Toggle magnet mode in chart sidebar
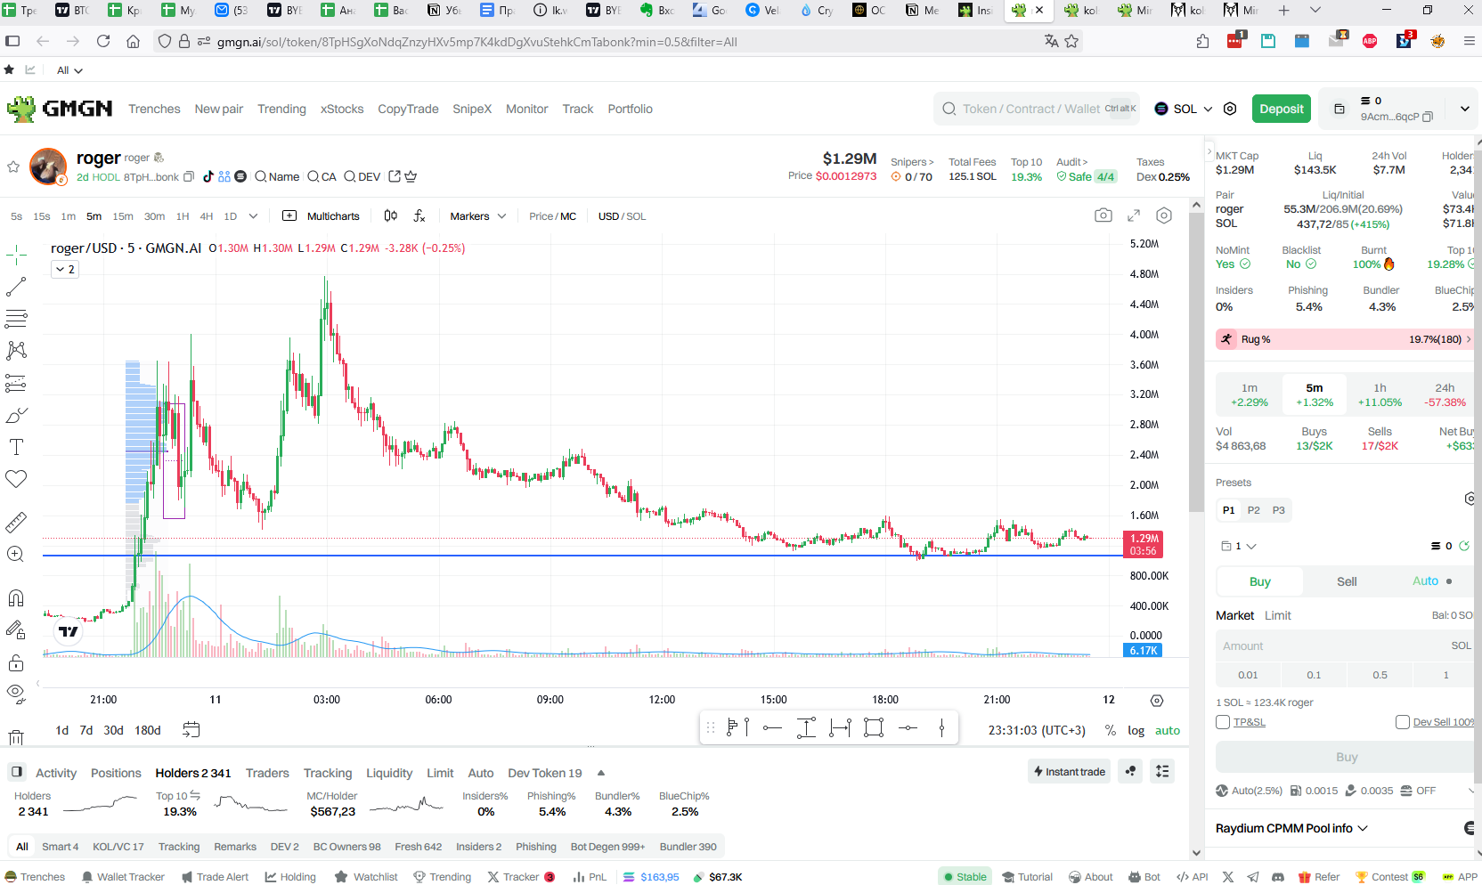This screenshot has width=1482, height=885. pyautogui.click(x=16, y=597)
